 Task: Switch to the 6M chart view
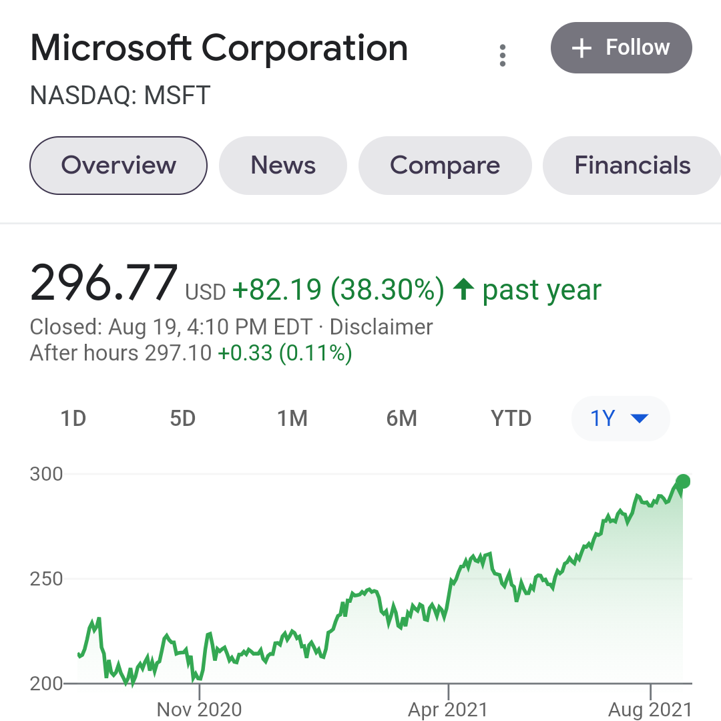[402, 419]
